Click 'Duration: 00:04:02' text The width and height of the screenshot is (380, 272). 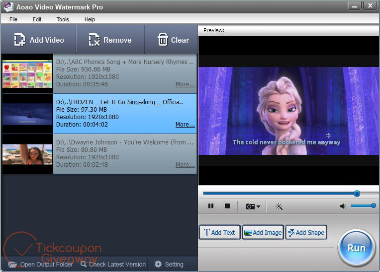[82, 125]
